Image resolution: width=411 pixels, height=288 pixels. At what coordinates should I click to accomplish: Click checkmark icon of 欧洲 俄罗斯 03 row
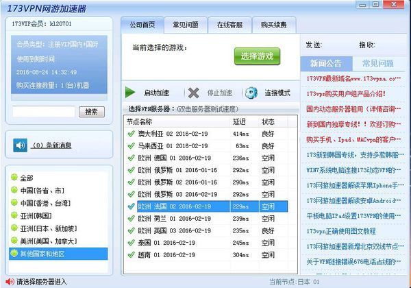point(131,194)
